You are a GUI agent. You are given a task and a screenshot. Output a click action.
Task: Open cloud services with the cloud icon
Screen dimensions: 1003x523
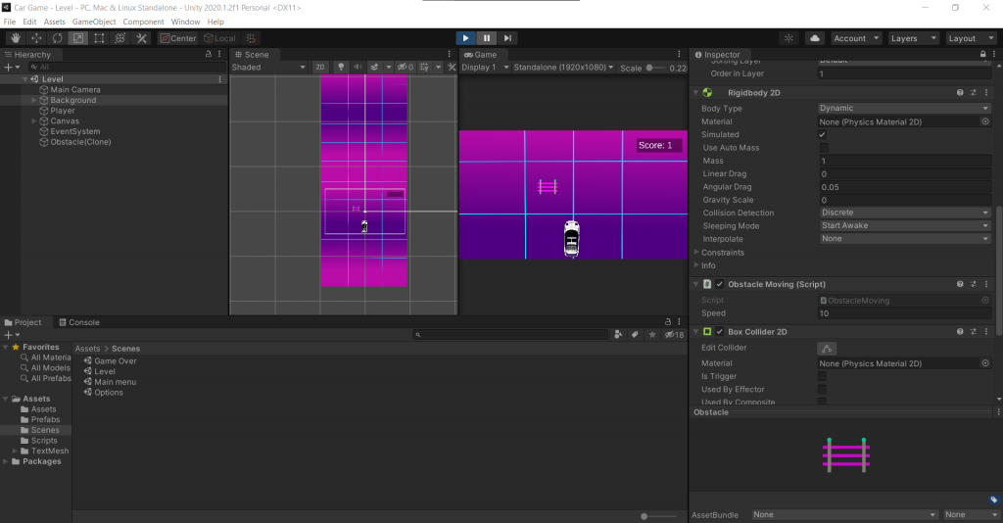(815, 38)
